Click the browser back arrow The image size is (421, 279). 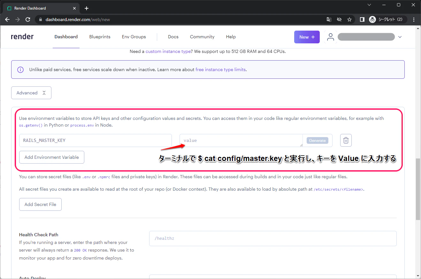pos(7,19)
